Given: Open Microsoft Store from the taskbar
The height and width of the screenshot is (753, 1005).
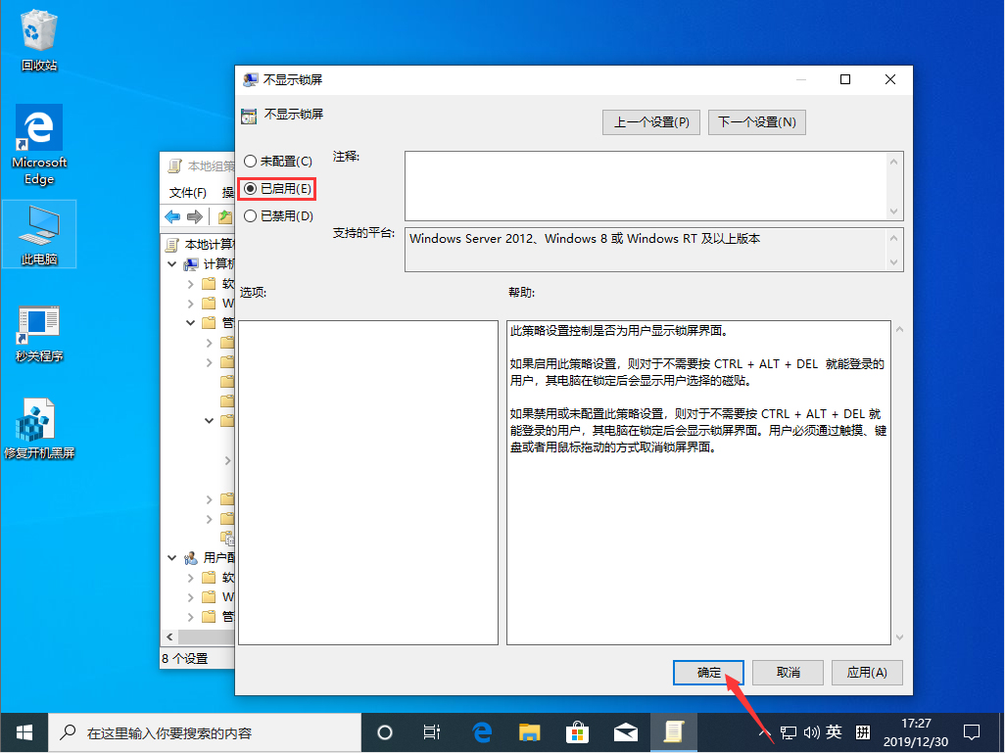Looking at the screenshot, I should (577, 731).
